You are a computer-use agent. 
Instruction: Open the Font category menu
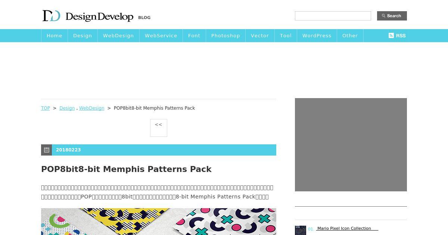pyautogui.click(x=194, y=35)
